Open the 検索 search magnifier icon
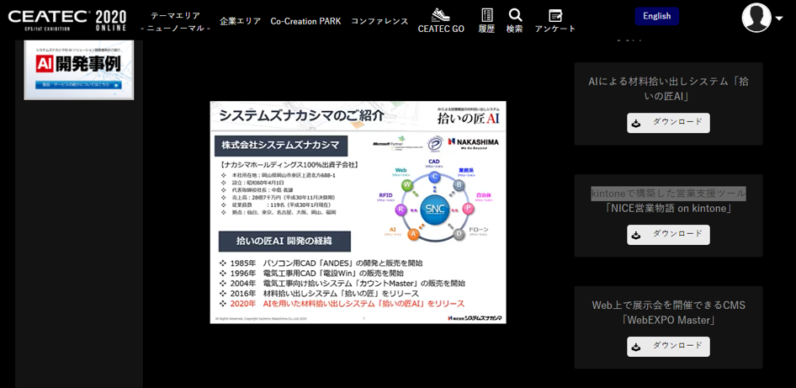 515,14
